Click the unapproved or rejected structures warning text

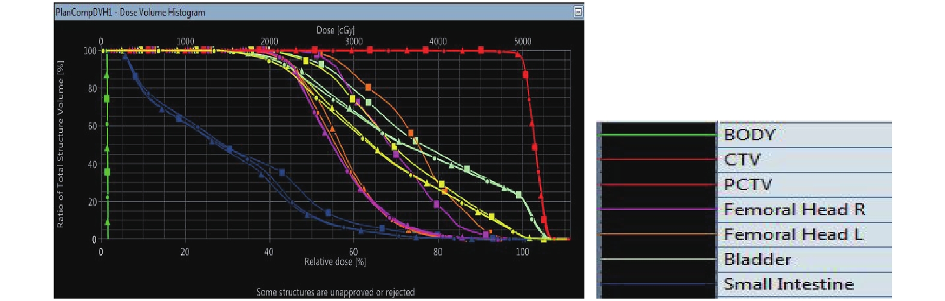coord(335,293)
